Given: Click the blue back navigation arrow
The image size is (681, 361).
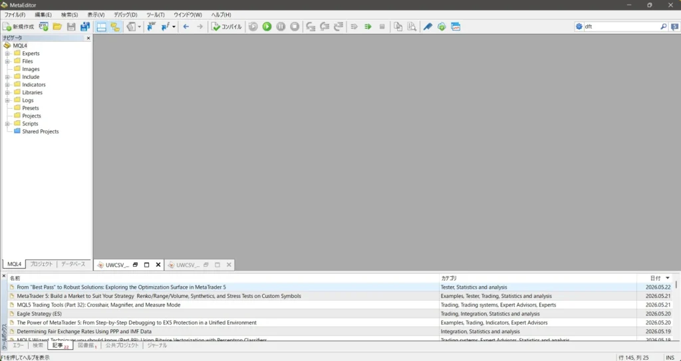Looking at the screenshot, I should coord(186,27).
